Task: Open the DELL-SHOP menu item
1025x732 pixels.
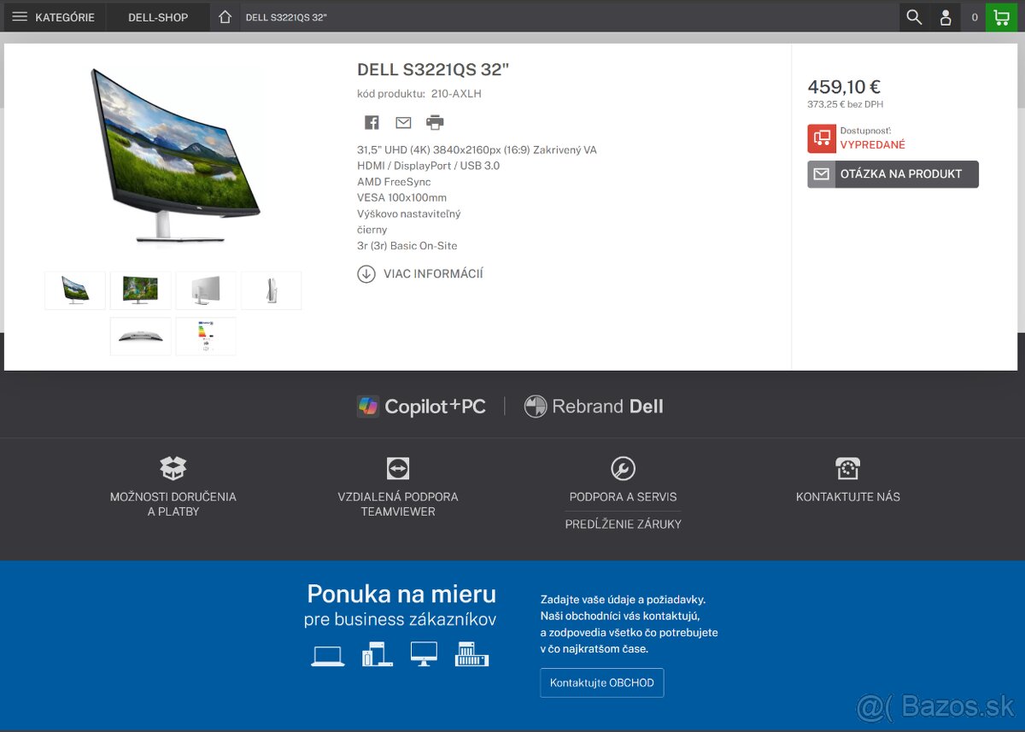Action: [156, 17]
